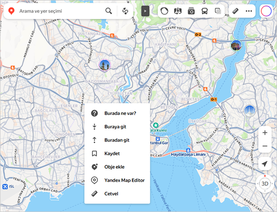The image size is (277, 212).
Task: Click the ISL airport plane icon
Action: [x=5, y=187]
